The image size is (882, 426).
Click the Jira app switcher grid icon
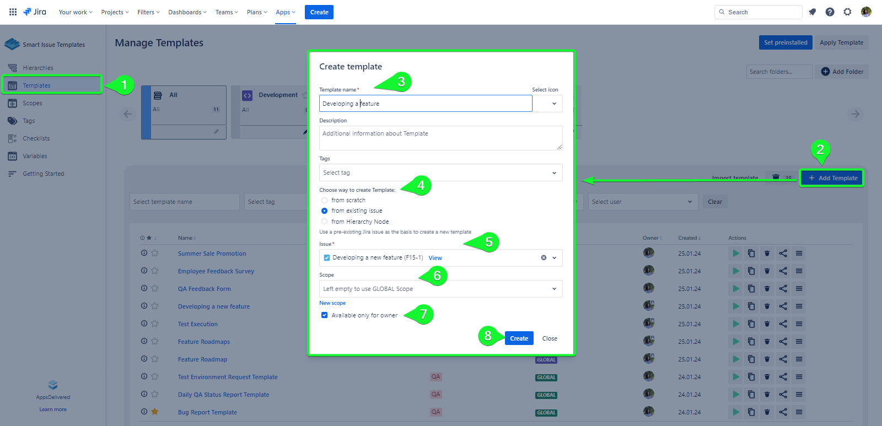13,12
